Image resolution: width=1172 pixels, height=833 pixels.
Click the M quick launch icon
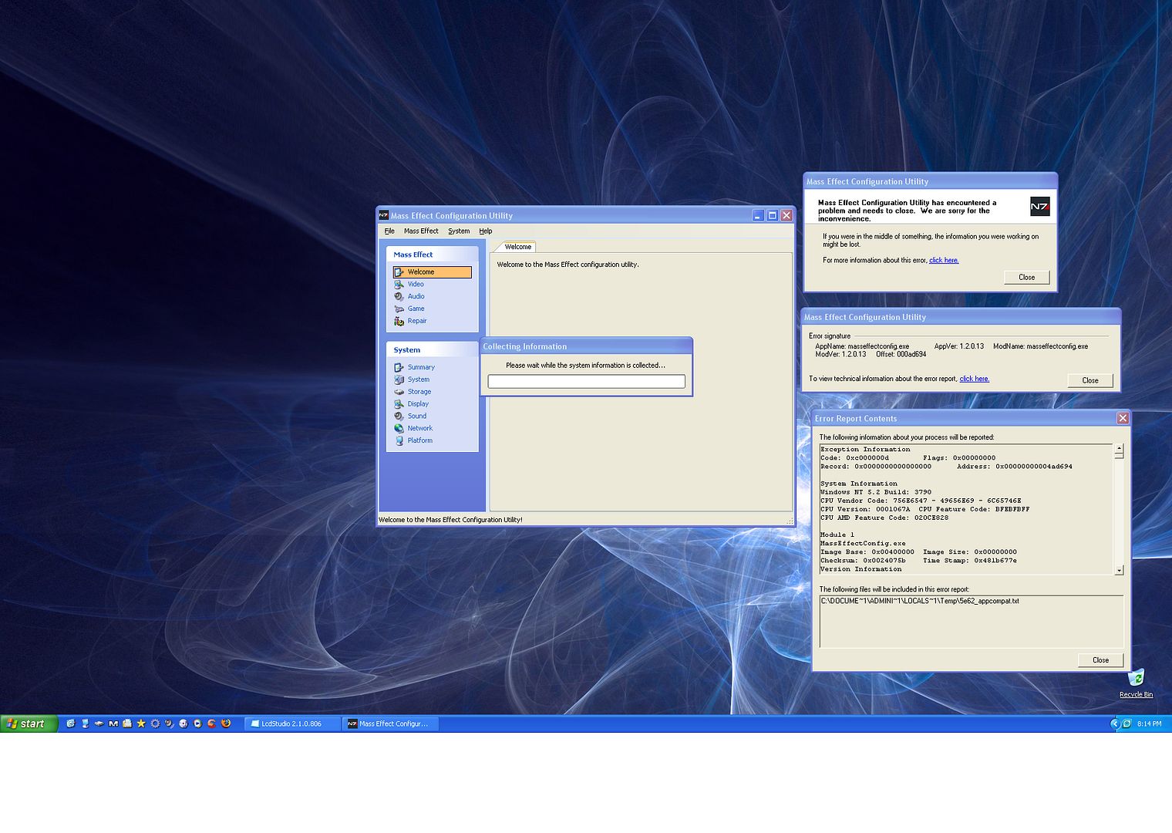113,723
